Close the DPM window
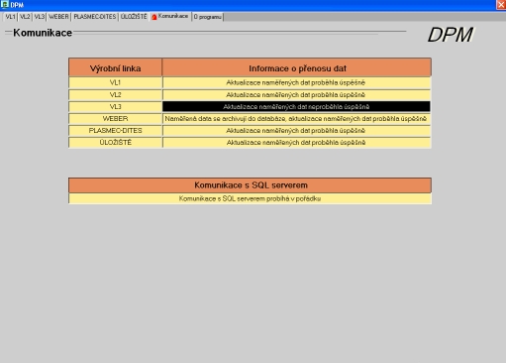Viewport: 506px width, 363px height. pyautogui.click(x=501, y=4)
